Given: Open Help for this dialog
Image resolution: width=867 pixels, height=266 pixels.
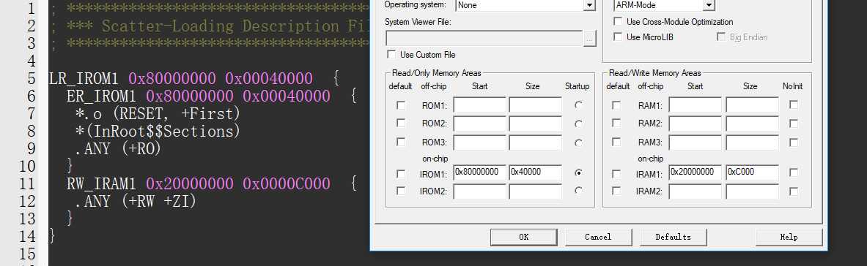Looking at the screenshot, I should [789, 237].
